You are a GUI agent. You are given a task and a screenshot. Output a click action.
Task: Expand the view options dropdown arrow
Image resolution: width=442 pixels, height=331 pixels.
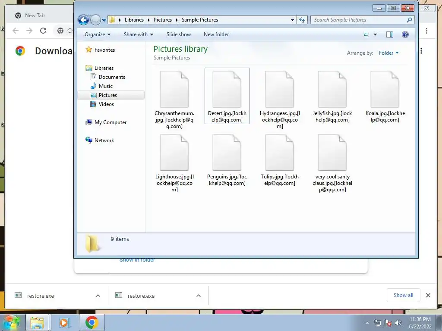click(x=375, y=34)
